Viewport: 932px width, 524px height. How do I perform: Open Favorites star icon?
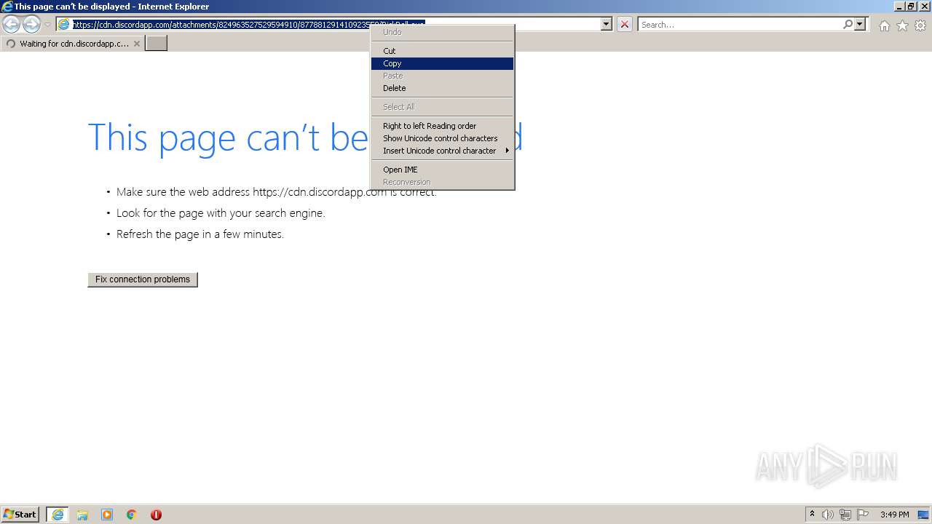tap(902, 25)
